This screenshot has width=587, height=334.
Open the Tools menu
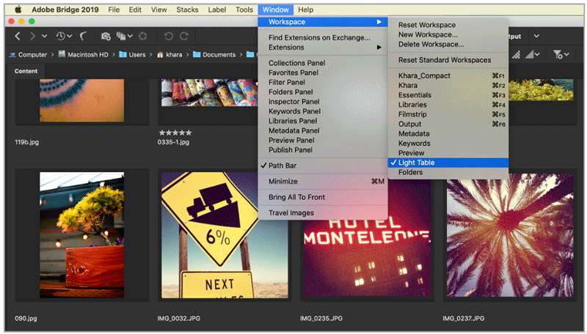pyautogui.click(x=244, y=10)
